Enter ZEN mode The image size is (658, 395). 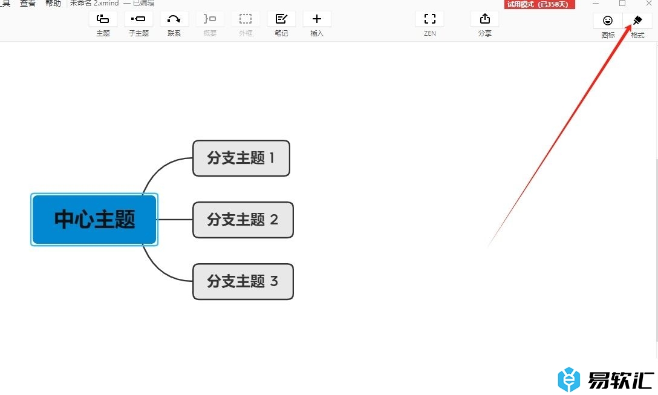click(x=429, y=19)
